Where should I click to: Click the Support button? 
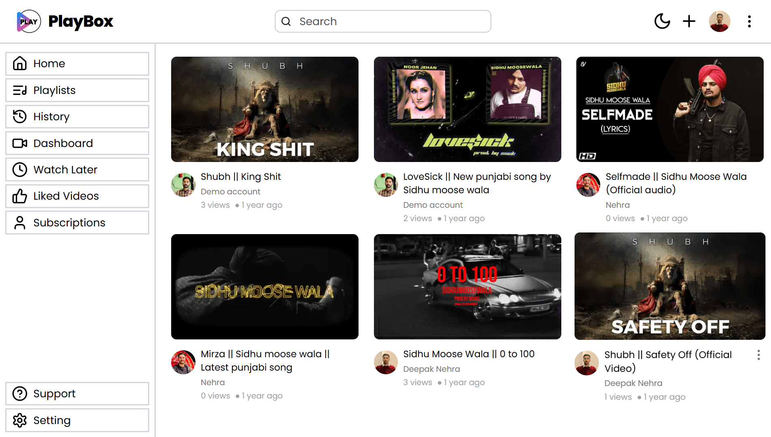[x=77, y=394]
